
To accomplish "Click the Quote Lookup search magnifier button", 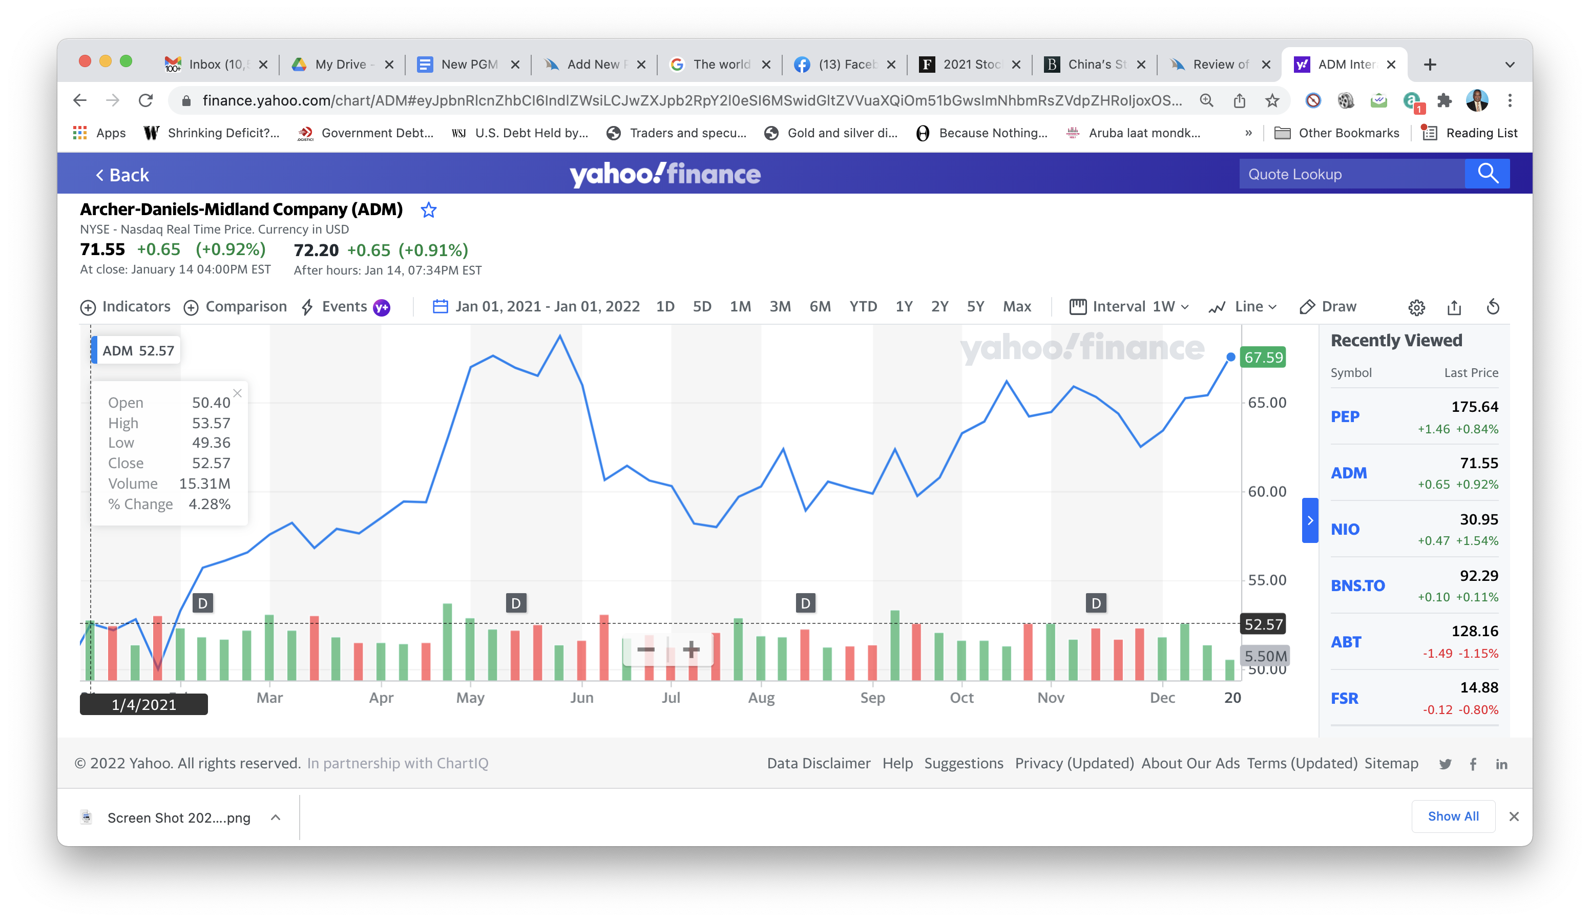I will pyautogui.click(x=1487, y=174).
